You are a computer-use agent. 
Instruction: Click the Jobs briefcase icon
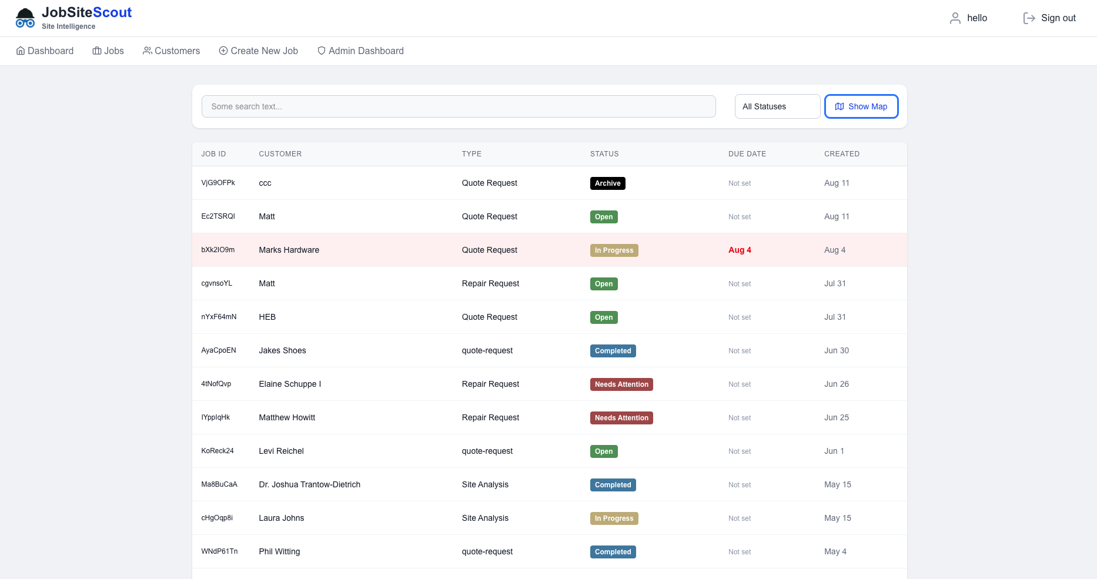tap(96, 51)
